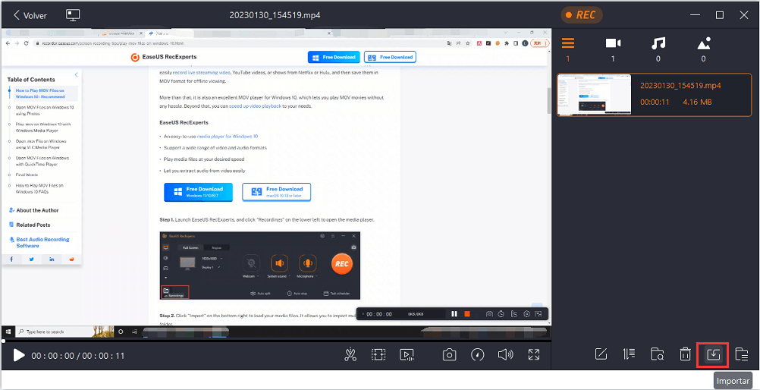
Task: Click the monitor icon beside Volver
Action: 73,15
